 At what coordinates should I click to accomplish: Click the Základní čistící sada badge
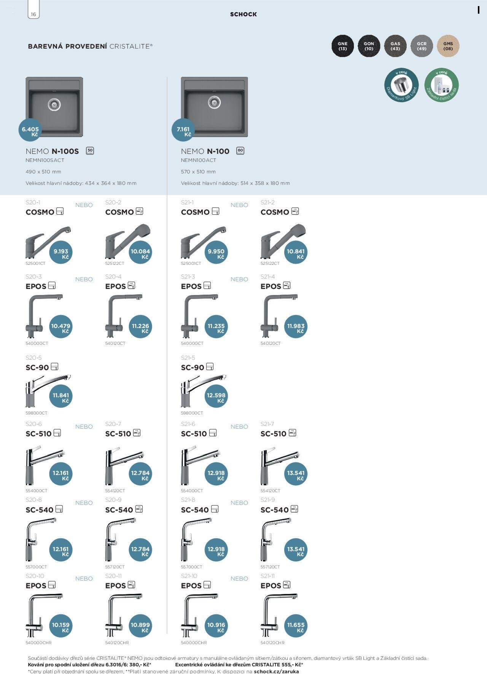tap(441, 85)
